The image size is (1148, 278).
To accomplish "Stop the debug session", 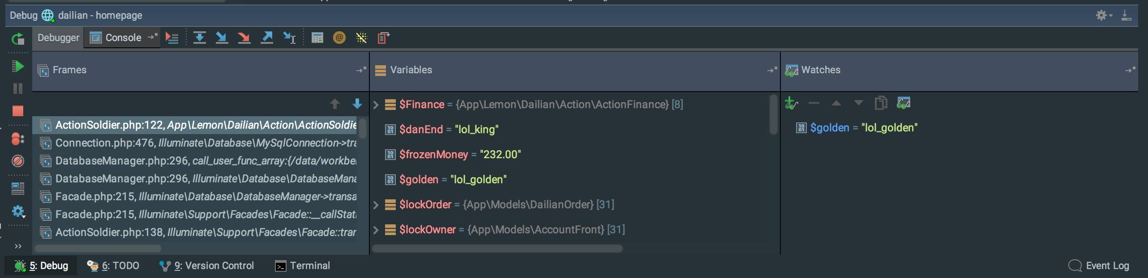I will coord(17,111).
